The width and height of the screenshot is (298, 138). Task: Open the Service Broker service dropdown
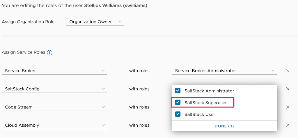(54, 71)
